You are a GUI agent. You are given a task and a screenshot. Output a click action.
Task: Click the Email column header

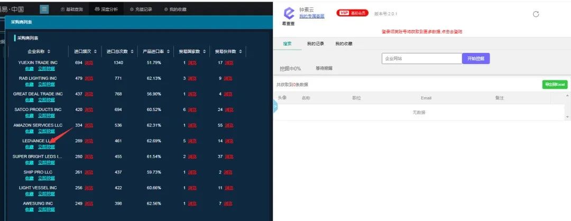click(x=426, y=98)
